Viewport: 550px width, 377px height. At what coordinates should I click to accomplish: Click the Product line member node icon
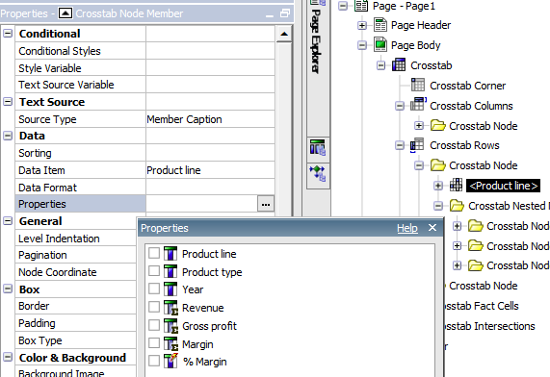click(456, 185)
